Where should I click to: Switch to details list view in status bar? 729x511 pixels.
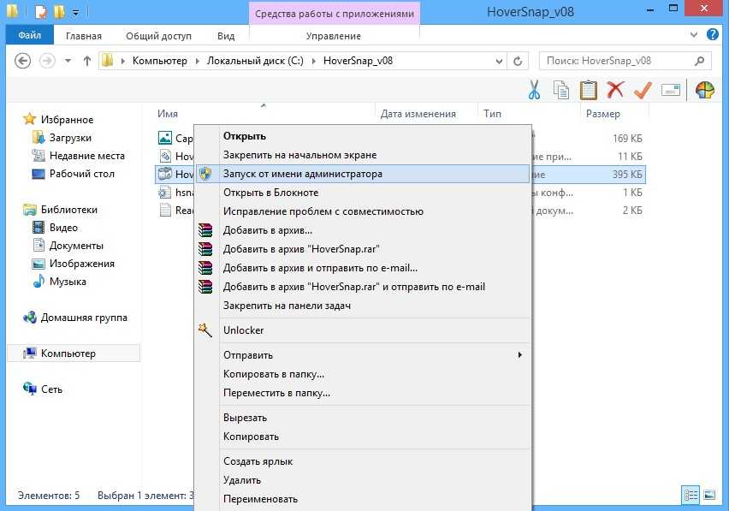[x=690, y=495]
